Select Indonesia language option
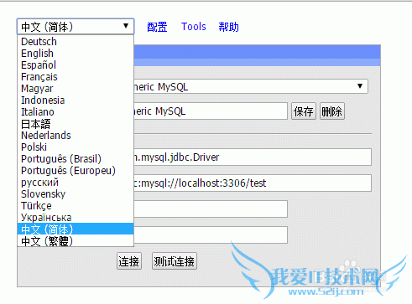Screen dimensions: 412x304 point(76,100)
